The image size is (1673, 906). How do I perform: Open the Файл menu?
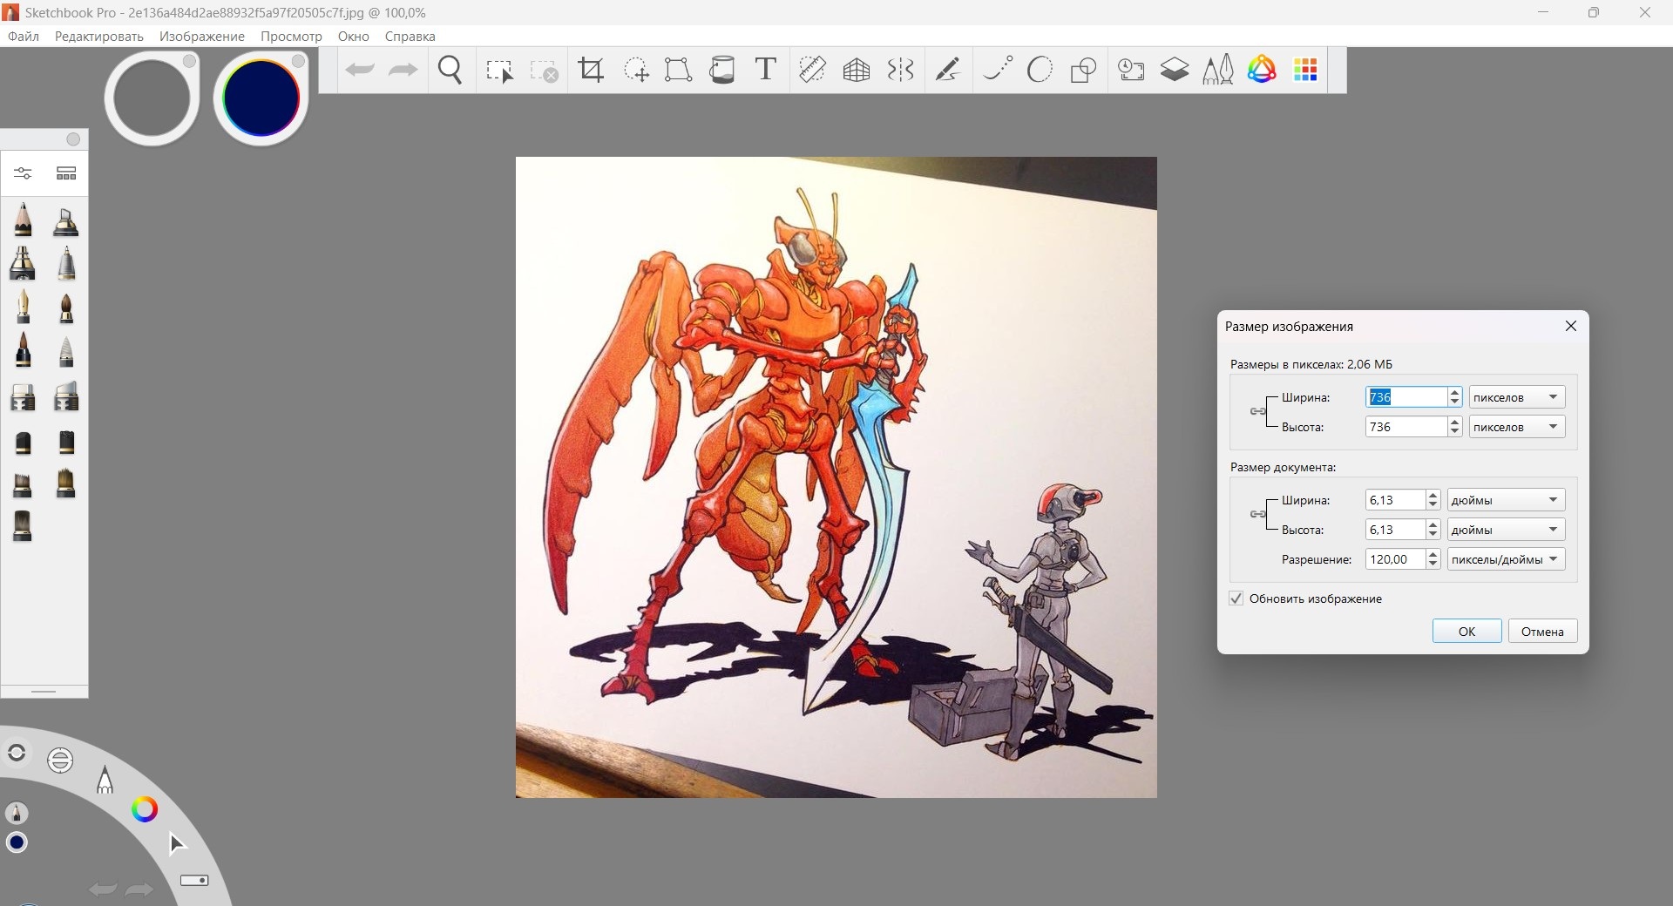pos(24,37)
